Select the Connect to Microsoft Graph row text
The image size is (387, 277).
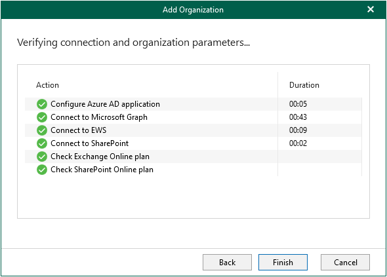click(x=99, y=117)
